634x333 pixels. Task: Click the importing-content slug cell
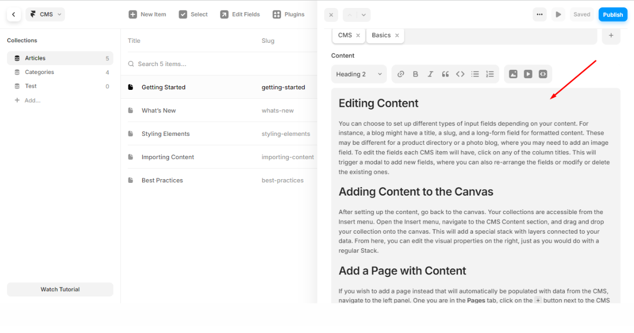coord(288,157)
